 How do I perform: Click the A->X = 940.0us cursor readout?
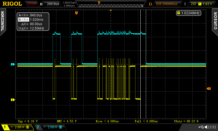point(31,15)
